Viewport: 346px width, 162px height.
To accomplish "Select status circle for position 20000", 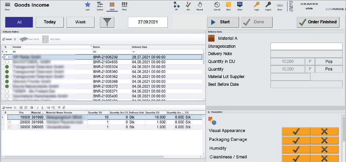I will click(10, 122).
